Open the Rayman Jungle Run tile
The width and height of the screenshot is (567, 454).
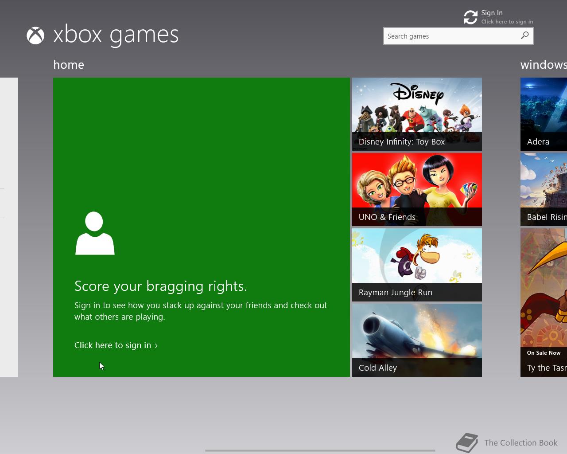[x=417, y=265]
